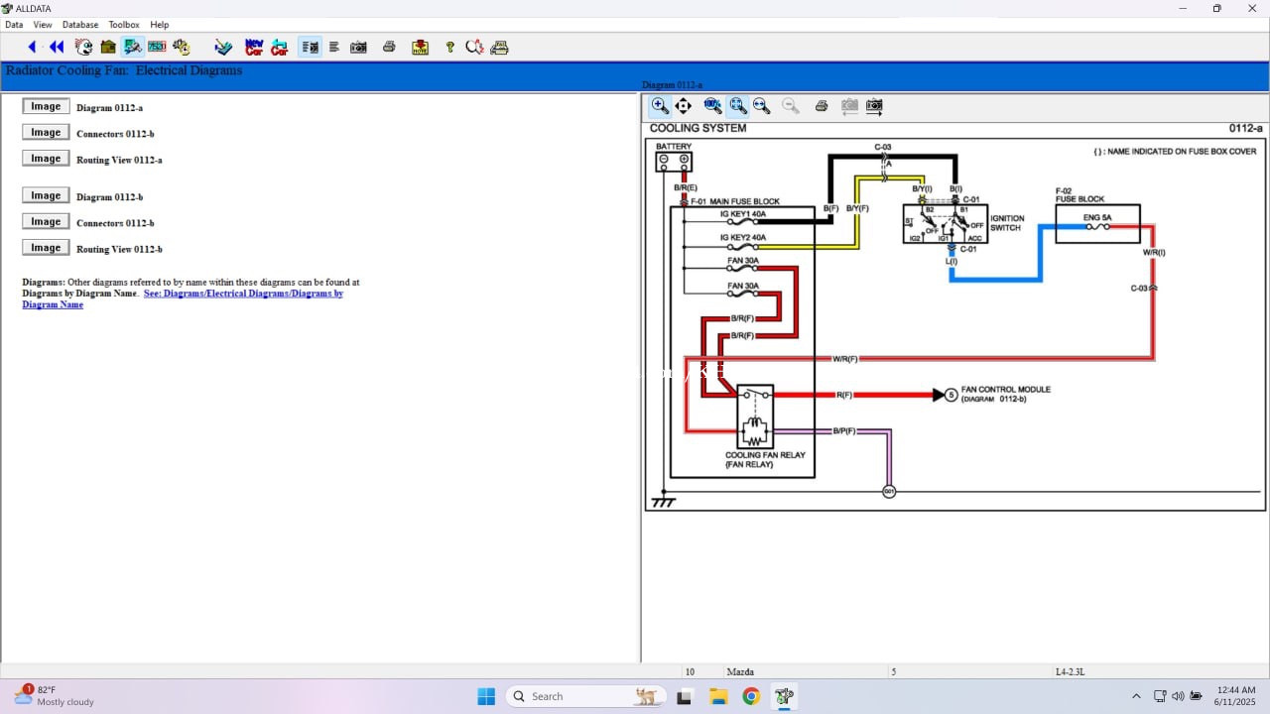This screenshot has height=714, width=1270.
Task: Click the blue checkmark toolbar icon
Action: tap(223, 47)
